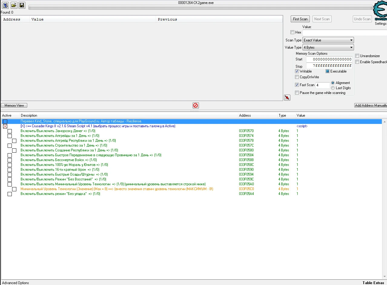Click the save table floppy icon

click(x=22, y=5)
